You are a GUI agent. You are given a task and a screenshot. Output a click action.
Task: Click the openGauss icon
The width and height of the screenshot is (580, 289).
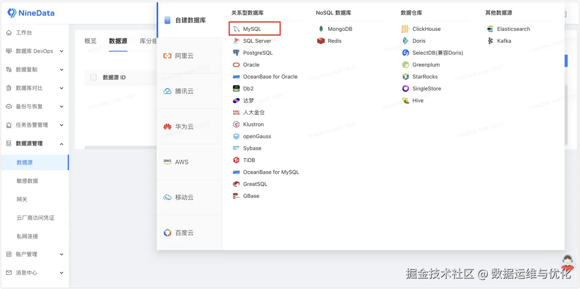pyautogui.click(x=236, y=136)
